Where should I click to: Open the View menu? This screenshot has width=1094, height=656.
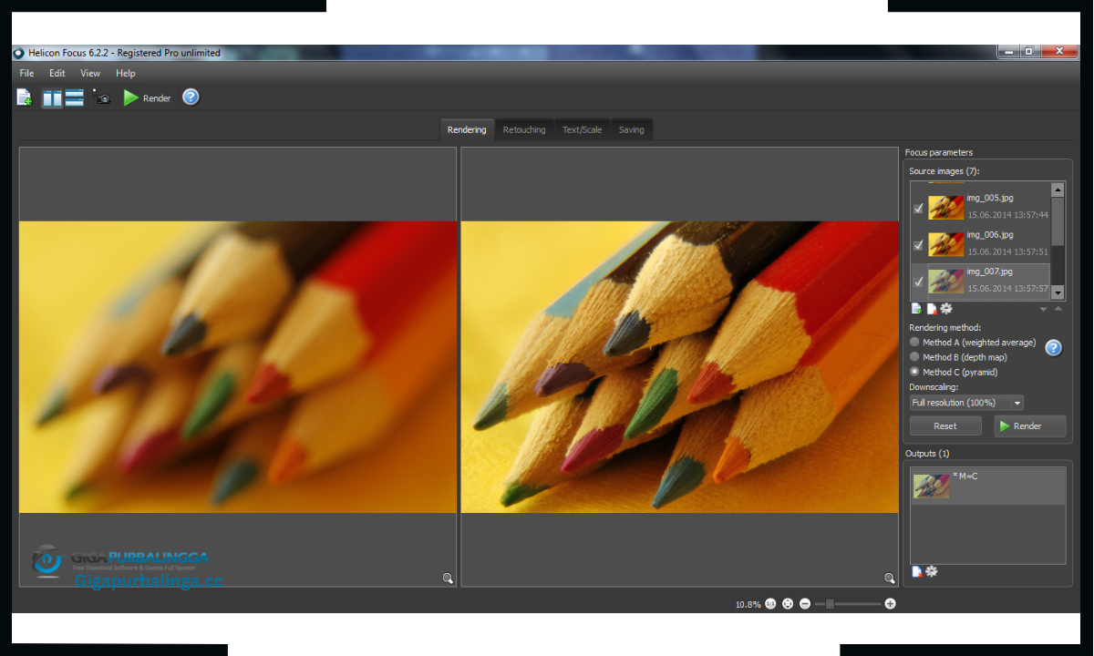[x=90, y=73]
